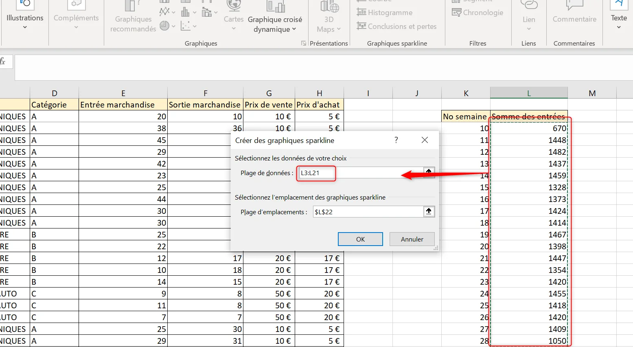Click range picker beside Plage d'emplacements

(429, 211)
